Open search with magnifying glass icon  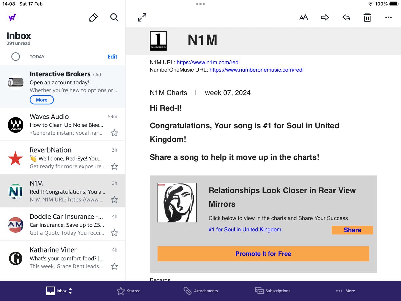click(x=114, y=18)
